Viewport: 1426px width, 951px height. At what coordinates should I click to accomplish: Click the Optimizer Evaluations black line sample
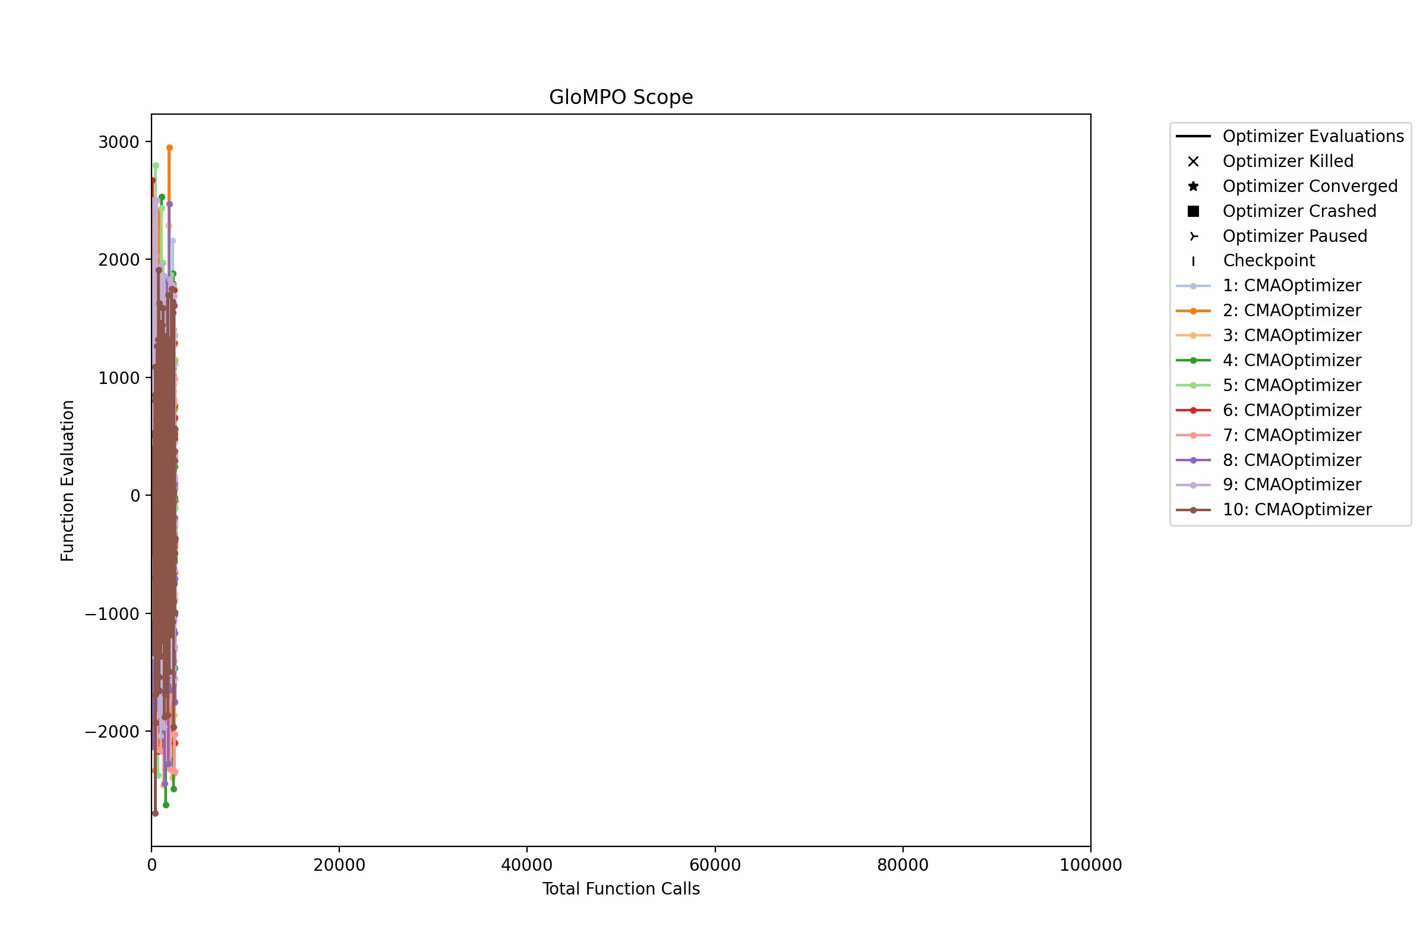pyautogui.click(x=1192, y=137)
